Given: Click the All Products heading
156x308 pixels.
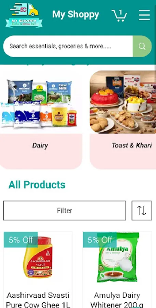Looking at the screenshot, I should pyautogui.click(x=37, y=185).
